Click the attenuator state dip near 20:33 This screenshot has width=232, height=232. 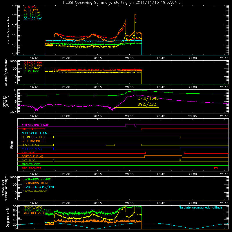coord(135,126)
